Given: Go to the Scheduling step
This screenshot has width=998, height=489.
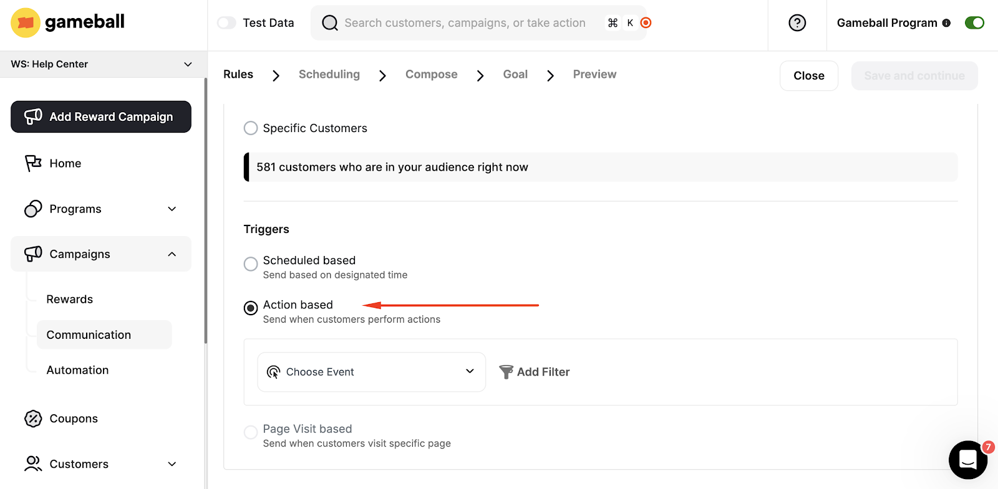Looking at the screenshot, I should tap(329, 74).
